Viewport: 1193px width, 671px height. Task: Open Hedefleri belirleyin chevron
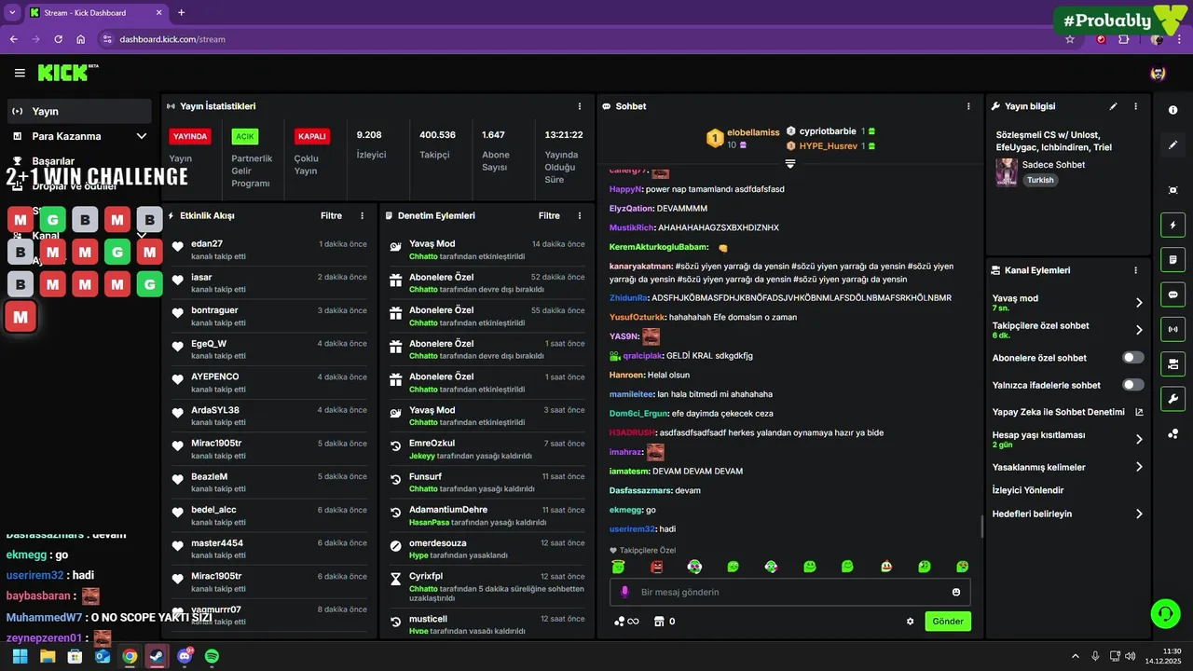point(1139,514)
